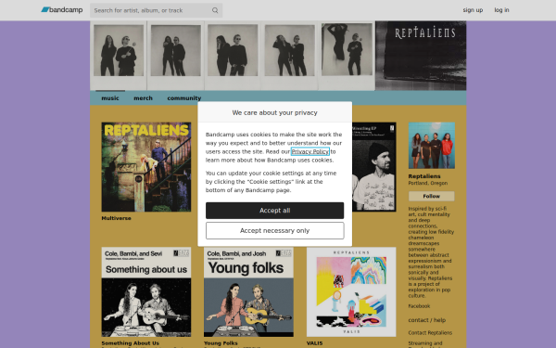Click the Reptaliens artist name in sidebar
Image resolution: width=556 pixels, height=348 pixels.
[424, 176]
